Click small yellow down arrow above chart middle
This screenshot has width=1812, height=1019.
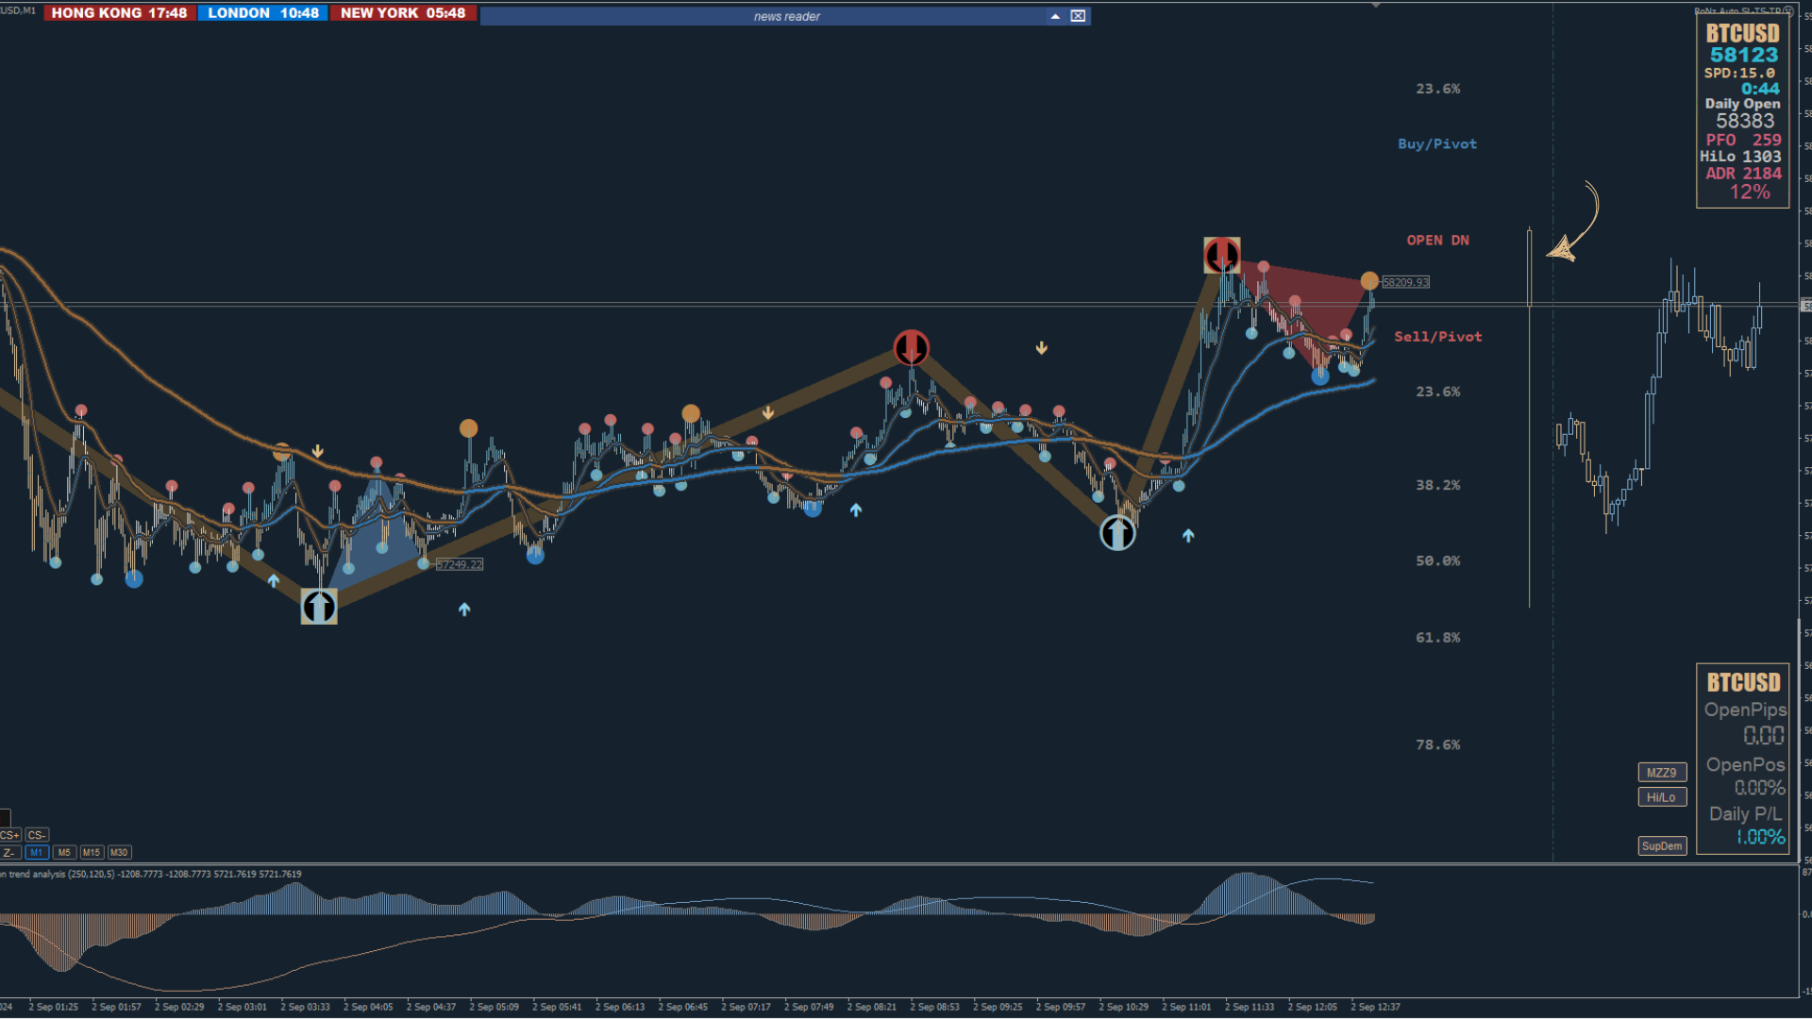pyautogui.click(x=1041, y=348)
